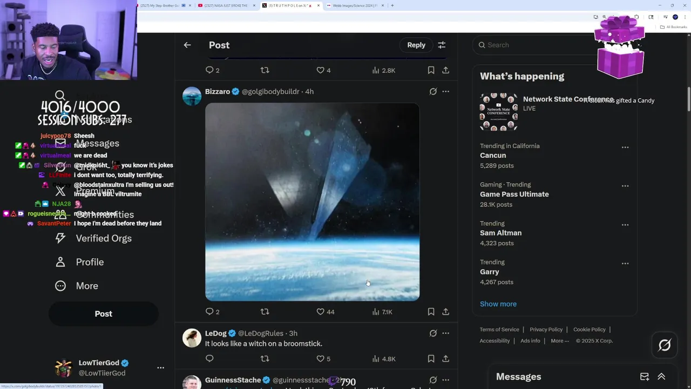Open Cookie Policy footer link
691x389 pixels.
[x=590, y=330]
